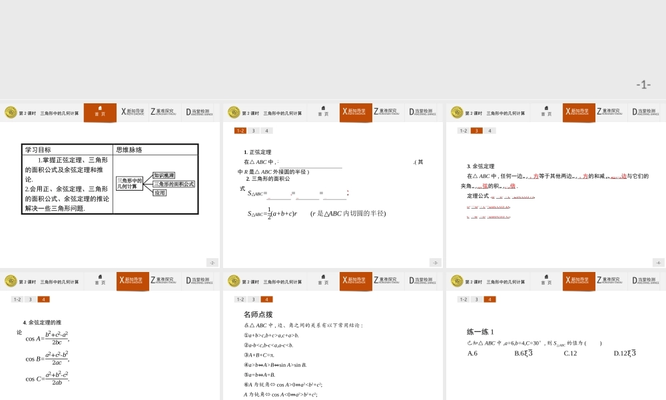Click the 首页 home icon on the 名师点拨 slide
The width and height of the screenshot is (666, 400).
coord(323,280)
